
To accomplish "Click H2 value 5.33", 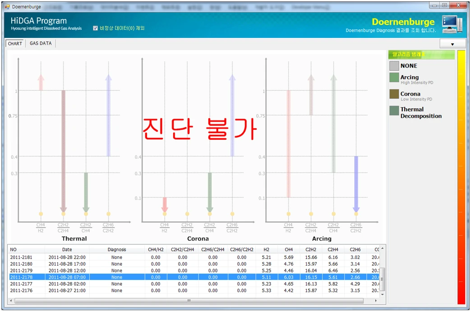I will coord(267,290).
